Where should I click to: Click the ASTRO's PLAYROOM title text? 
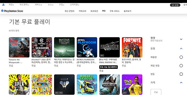[x=86, y=61]
